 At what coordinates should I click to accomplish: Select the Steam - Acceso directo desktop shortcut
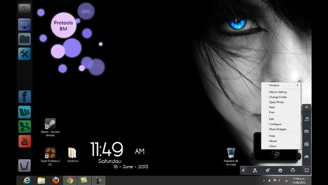pyautogui.click(x=50, y=127)
